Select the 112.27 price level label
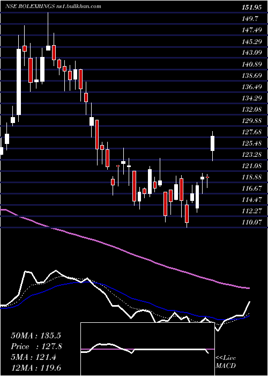Image resolution: width=268 pixels, height=376 pixels. (x=251, y=211)
